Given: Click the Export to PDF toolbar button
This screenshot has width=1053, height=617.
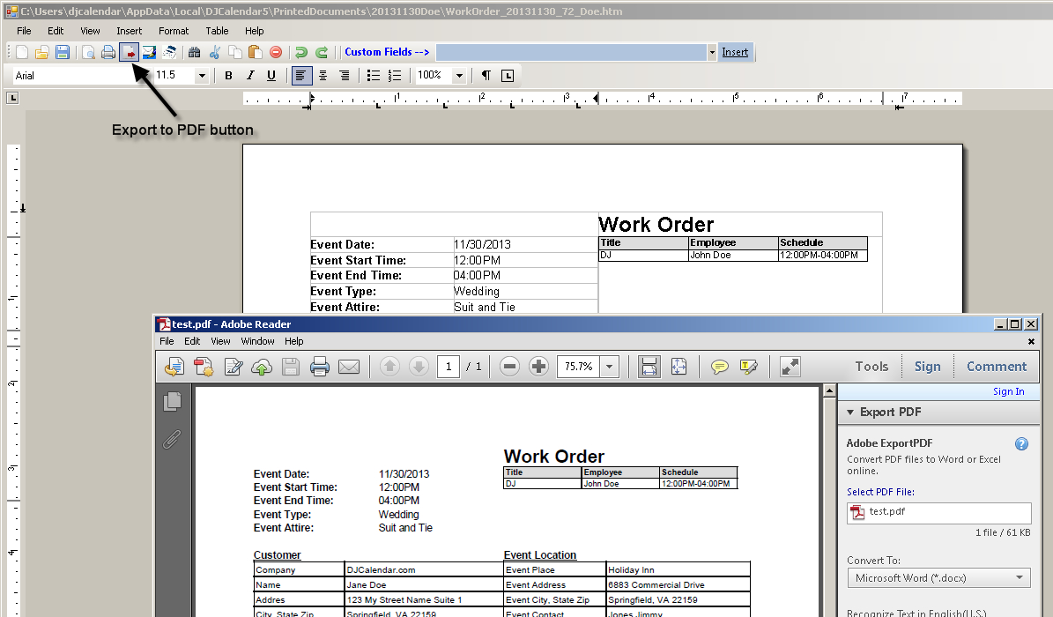Looking at the screenshot, I should point(129,52).
